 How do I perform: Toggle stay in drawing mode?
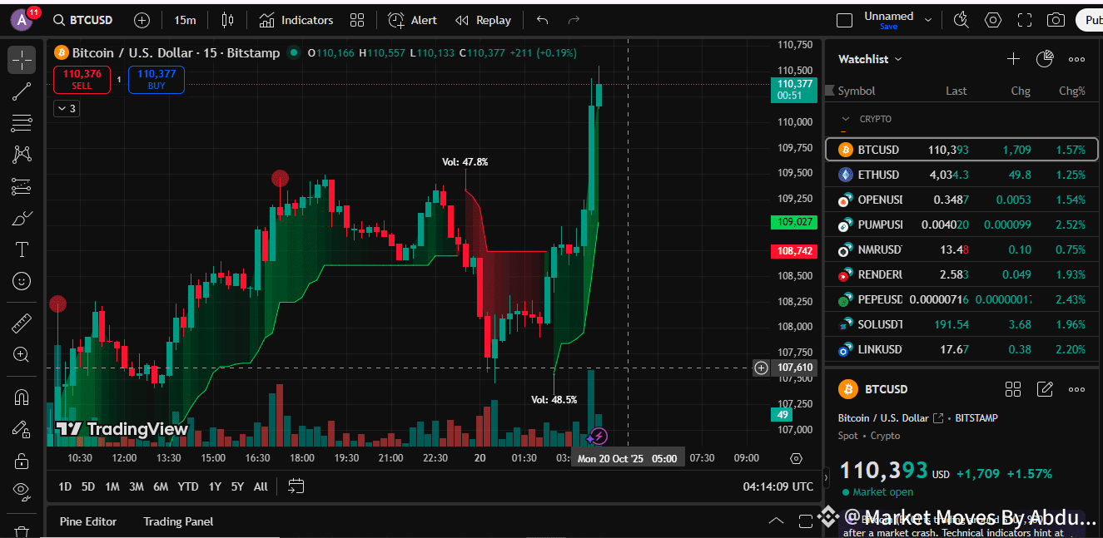tap(22, 429)
